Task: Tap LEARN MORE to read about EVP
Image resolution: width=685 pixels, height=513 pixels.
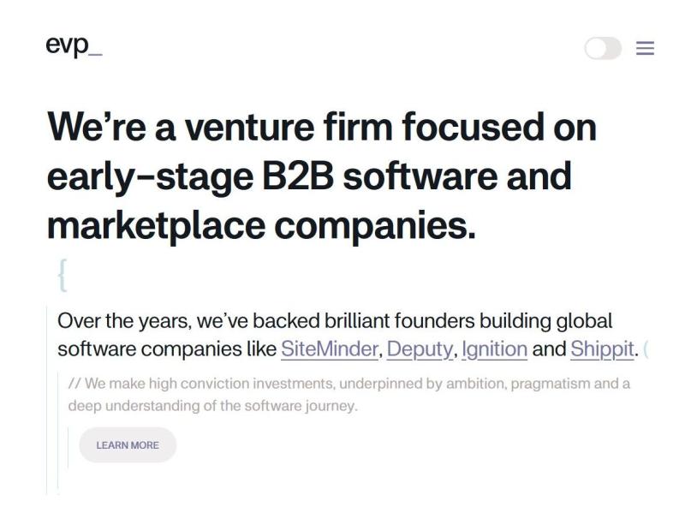Action: [x=126, y=444]
